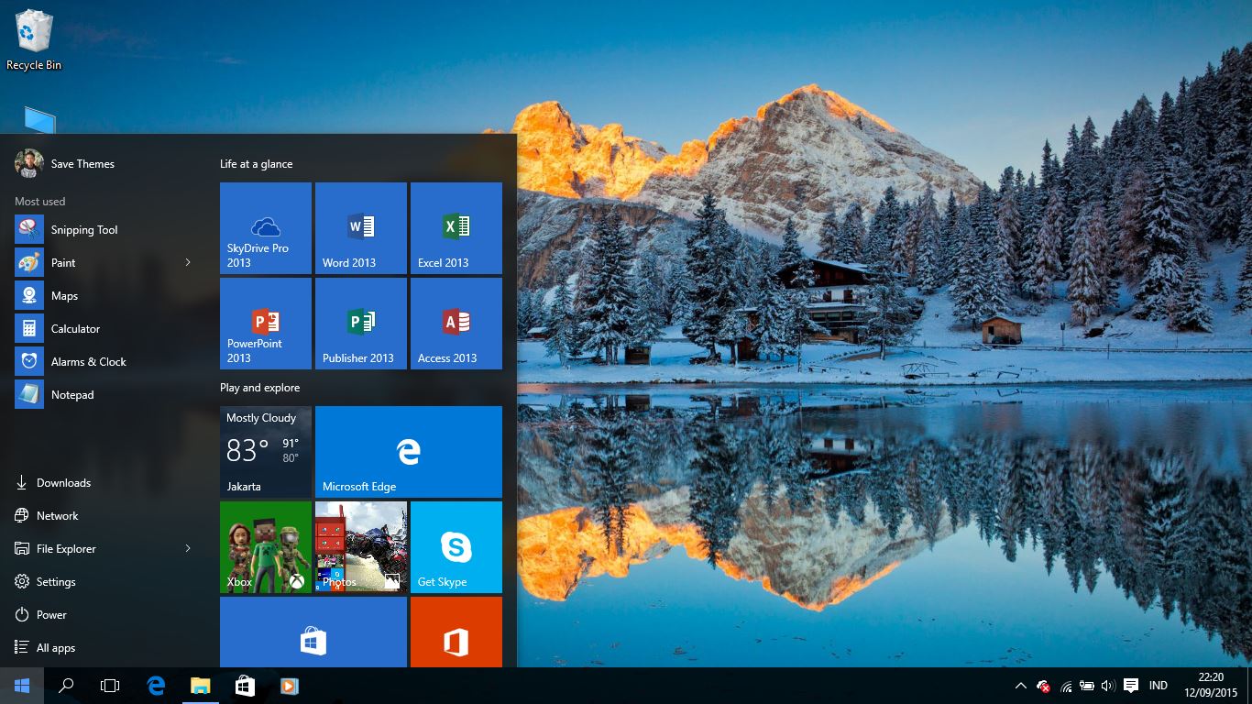1252x704 pixels.
Task: Open Alarms & Clock
Action: [x=88, y=361]
